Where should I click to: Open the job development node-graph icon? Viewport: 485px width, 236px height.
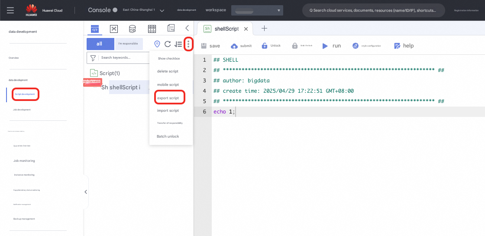coord(114,28)
